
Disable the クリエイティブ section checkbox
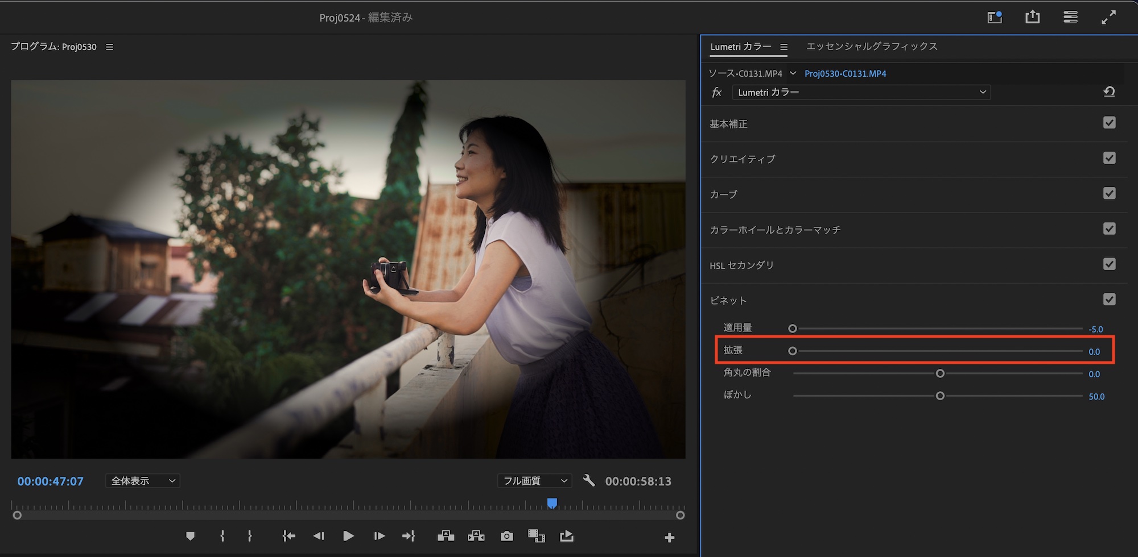click(1110, 158)
